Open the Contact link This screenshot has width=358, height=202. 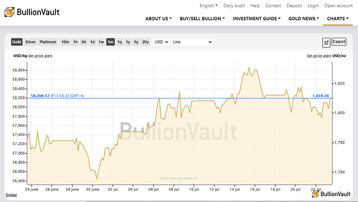[x=273, y=6]
